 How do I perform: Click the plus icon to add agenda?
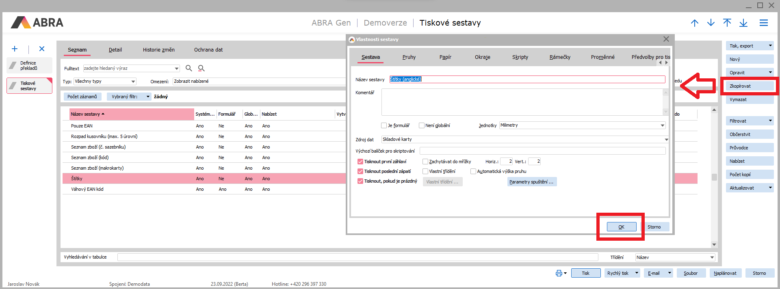15,49
